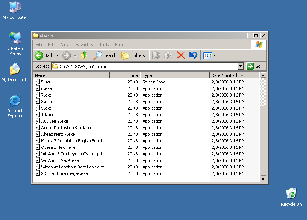Click the scrollbar down arrow

(263, 179)
